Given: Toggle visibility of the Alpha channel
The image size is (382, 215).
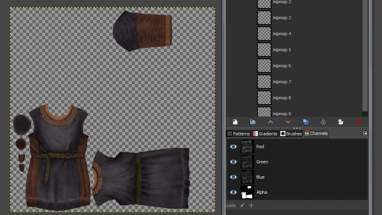Looking at the screenshot, I should coord(233,192).
